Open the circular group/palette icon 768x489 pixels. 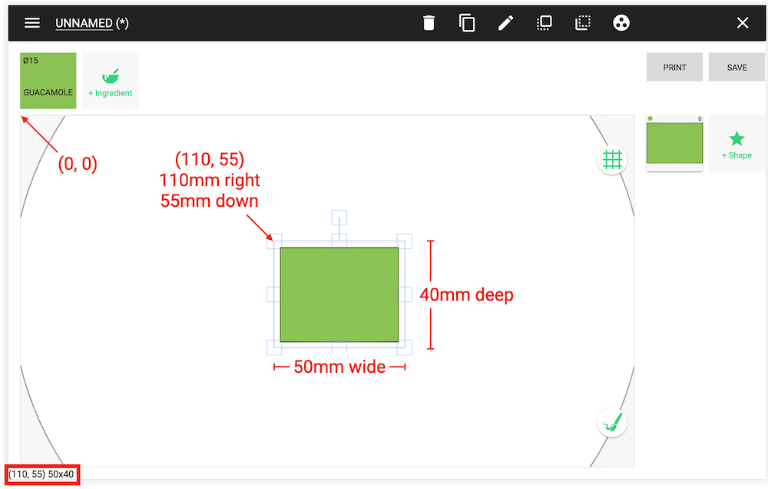tap(621, 23)
